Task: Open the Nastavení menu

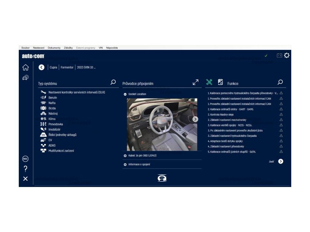Action: 39,48
